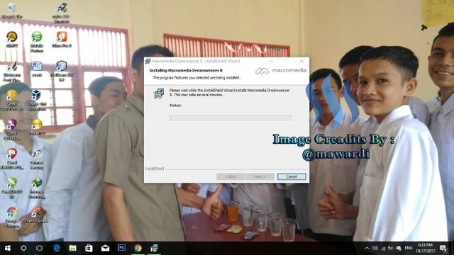Click the ENG input language indicator

(x=409, y=248)
